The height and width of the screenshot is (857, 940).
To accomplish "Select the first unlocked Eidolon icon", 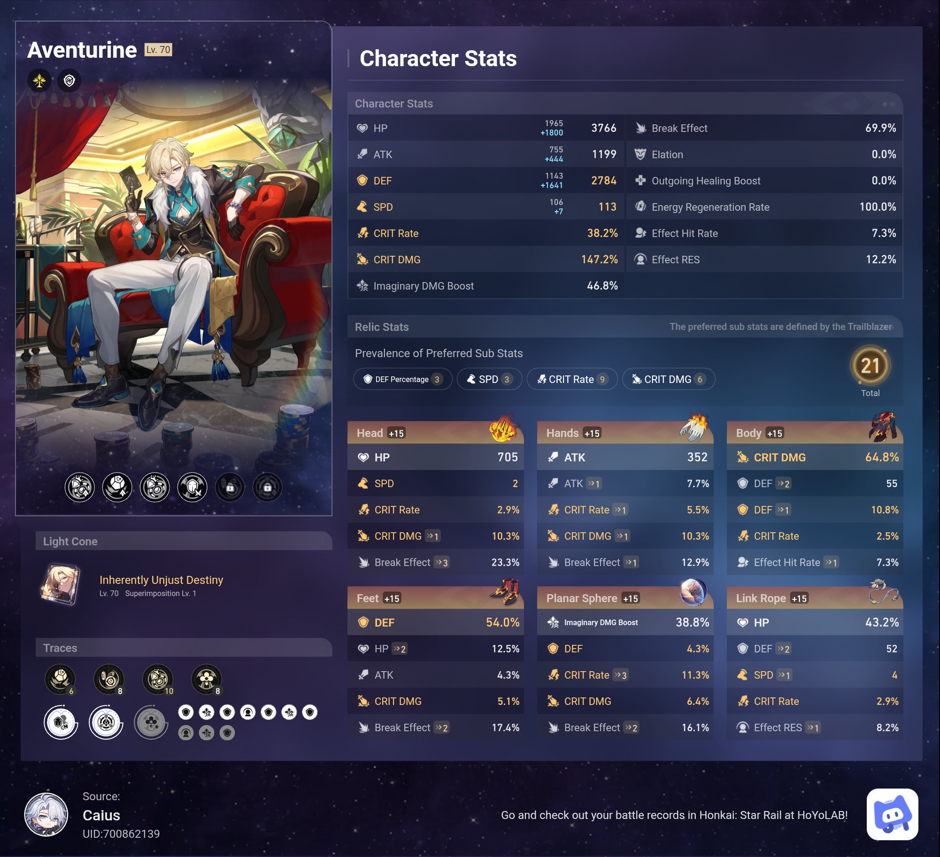I will [x=80, y=488].
